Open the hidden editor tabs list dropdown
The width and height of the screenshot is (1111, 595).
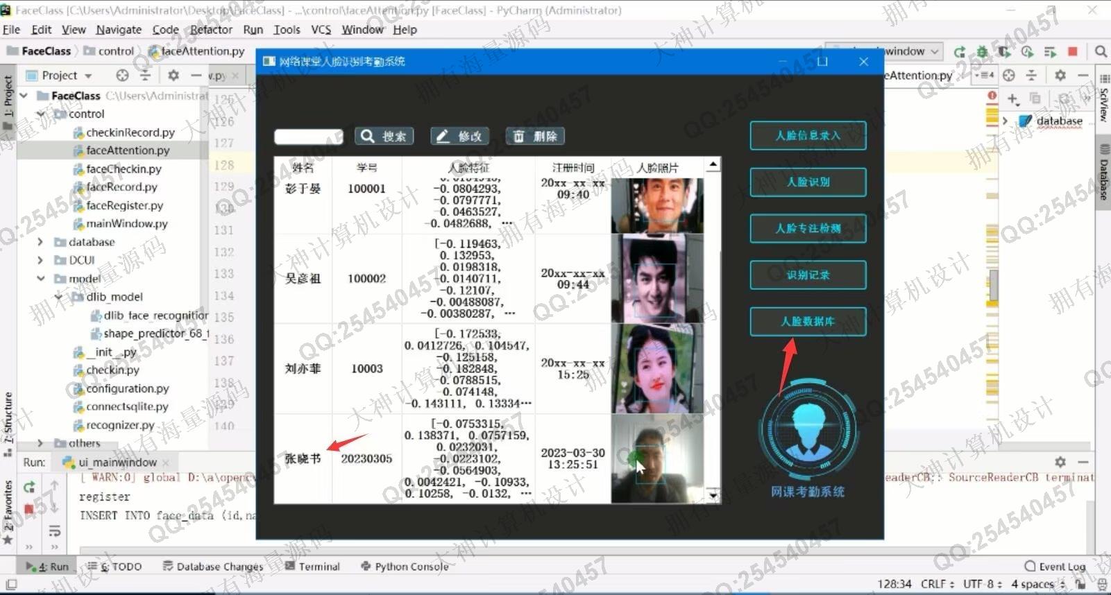coord(985,75)
